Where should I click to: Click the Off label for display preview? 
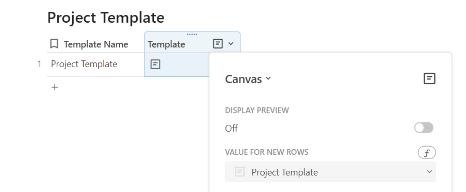[231, 129]
